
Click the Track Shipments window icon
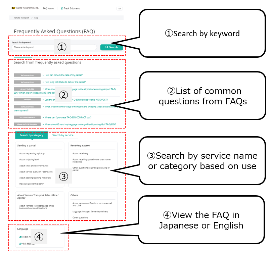pyautogui.click(x=62, y=8)
